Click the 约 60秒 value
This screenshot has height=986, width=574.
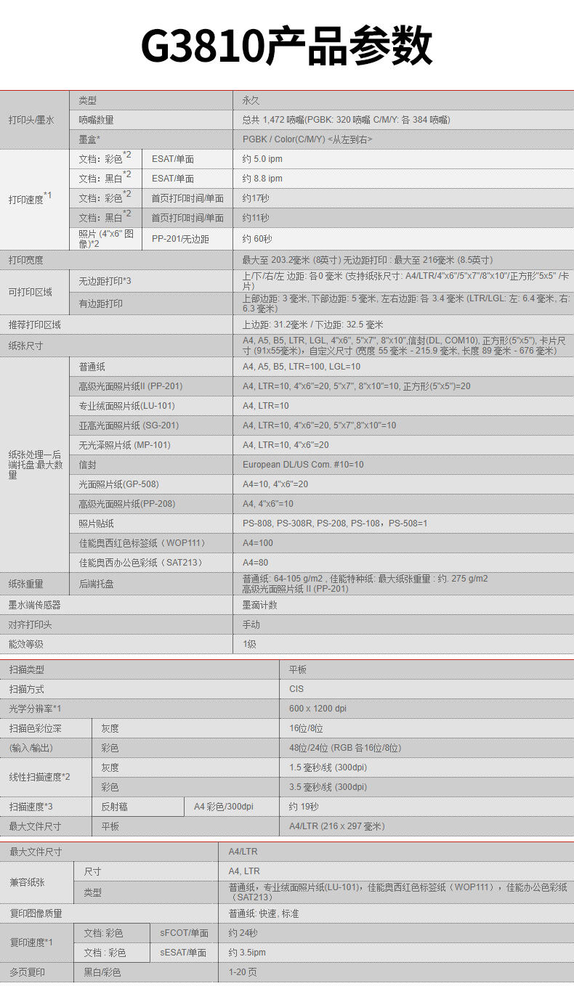click(x=257, y=239)
